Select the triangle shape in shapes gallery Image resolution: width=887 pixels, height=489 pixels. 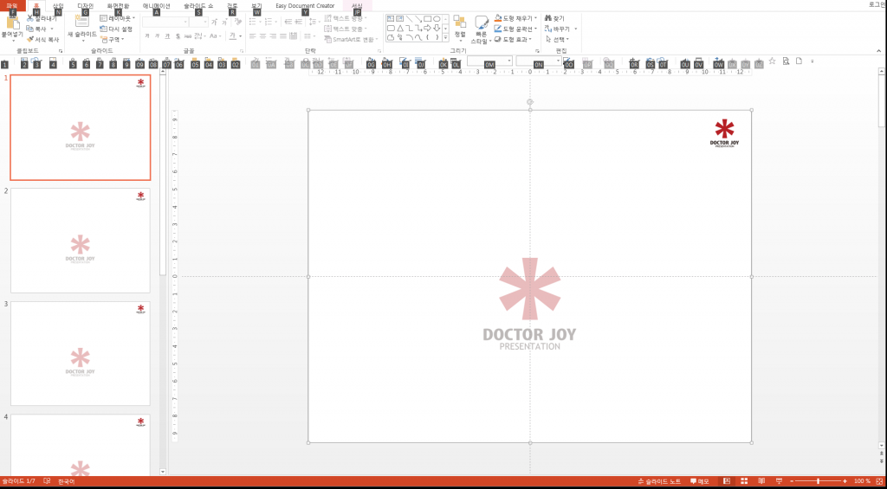400,29
